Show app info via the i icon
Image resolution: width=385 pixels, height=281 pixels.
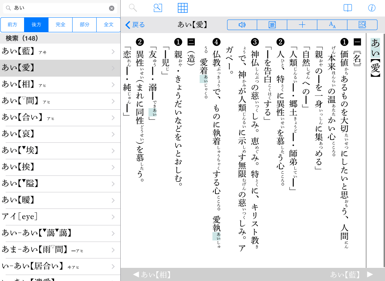tap(372, 8)
